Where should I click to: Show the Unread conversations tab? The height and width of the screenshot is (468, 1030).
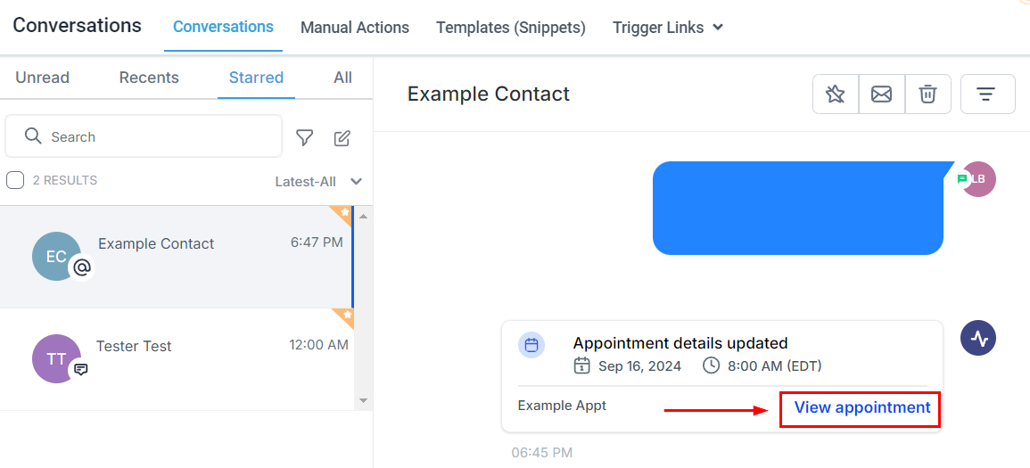point(42,78)
